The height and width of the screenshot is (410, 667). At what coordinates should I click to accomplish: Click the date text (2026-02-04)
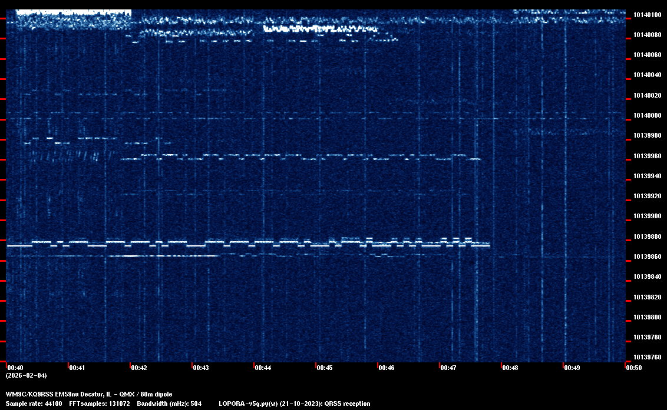[26, 375]
